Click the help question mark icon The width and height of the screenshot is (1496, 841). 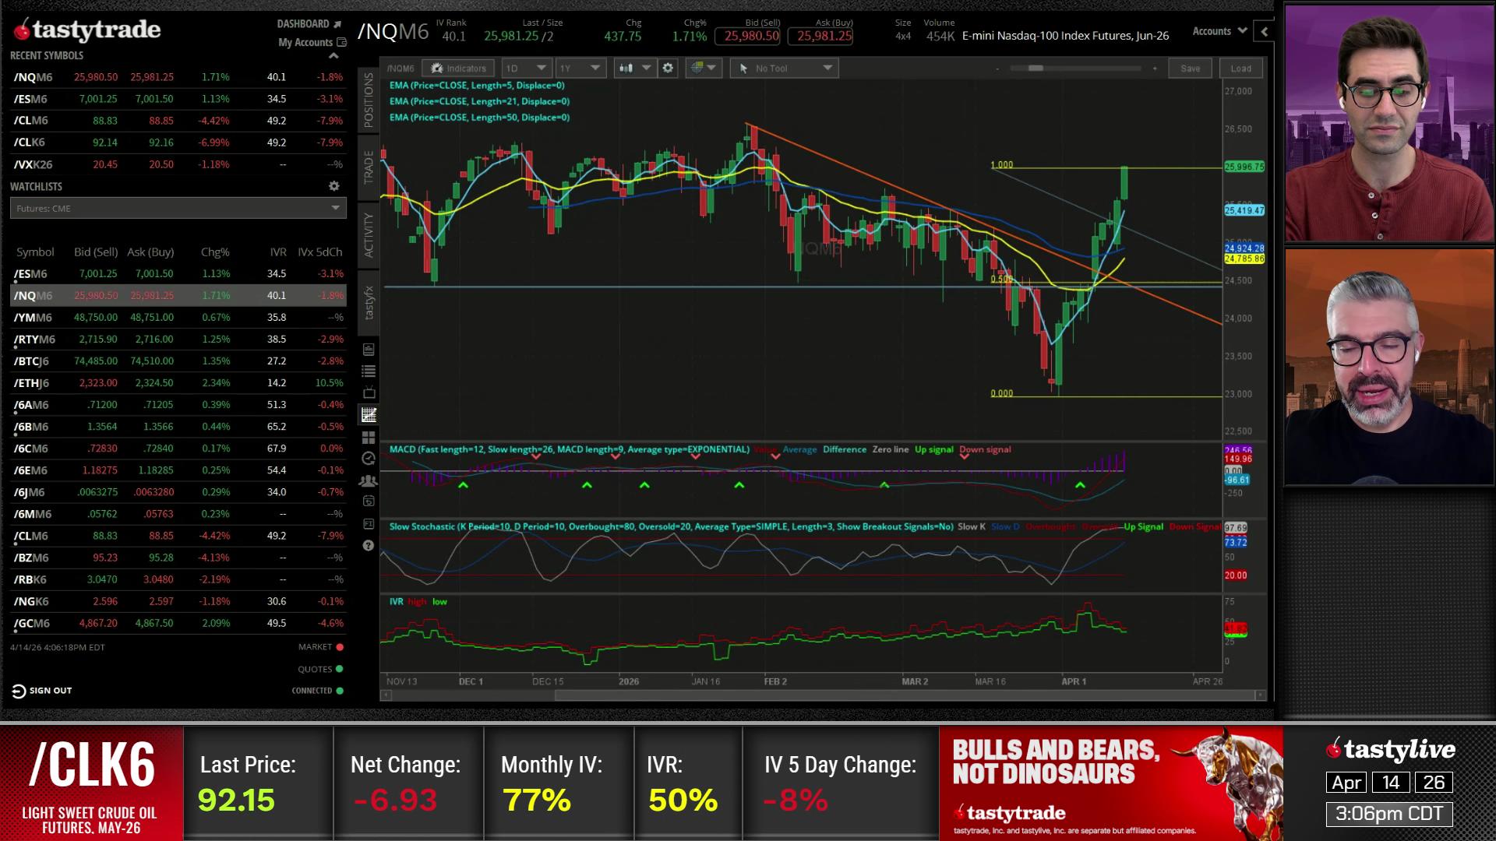(369, 546)
